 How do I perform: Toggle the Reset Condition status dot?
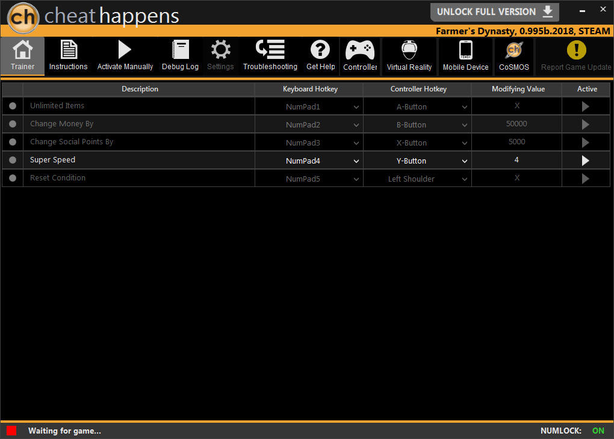[13, 178]
